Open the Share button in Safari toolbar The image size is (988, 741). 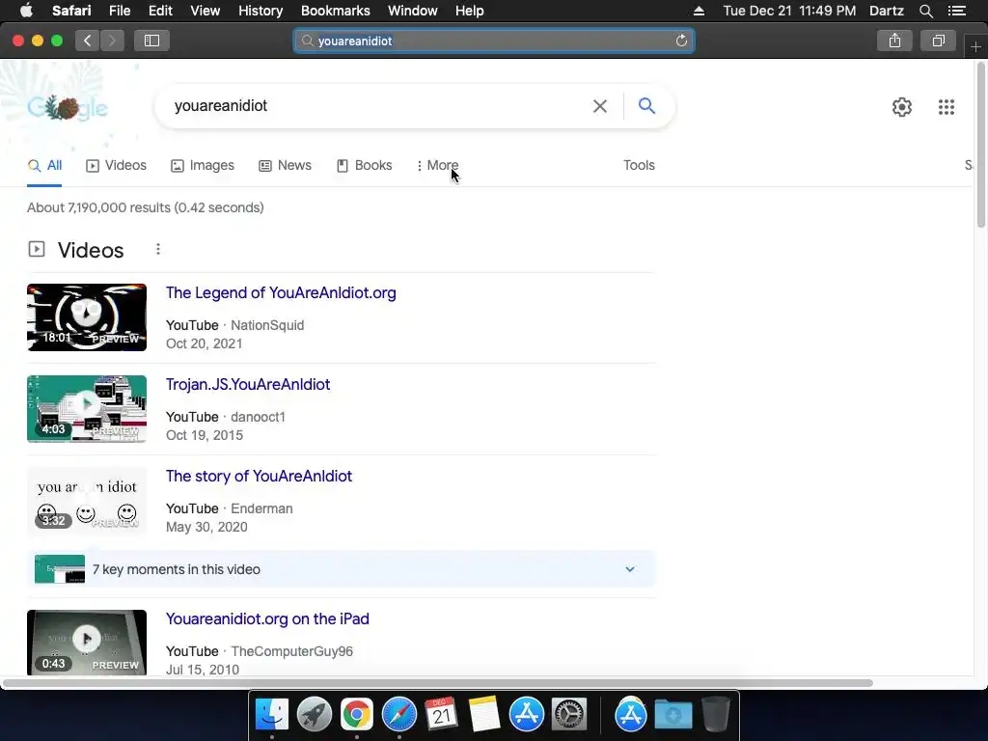[x=894, y=41]
